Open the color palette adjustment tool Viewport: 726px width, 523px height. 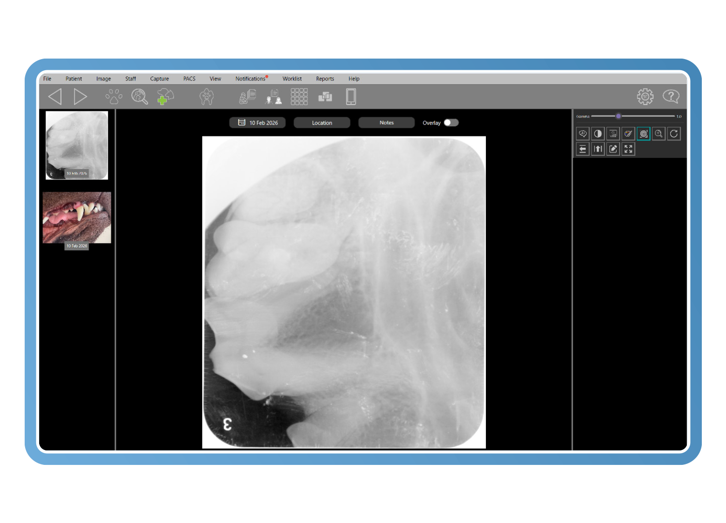click(628, 134)
